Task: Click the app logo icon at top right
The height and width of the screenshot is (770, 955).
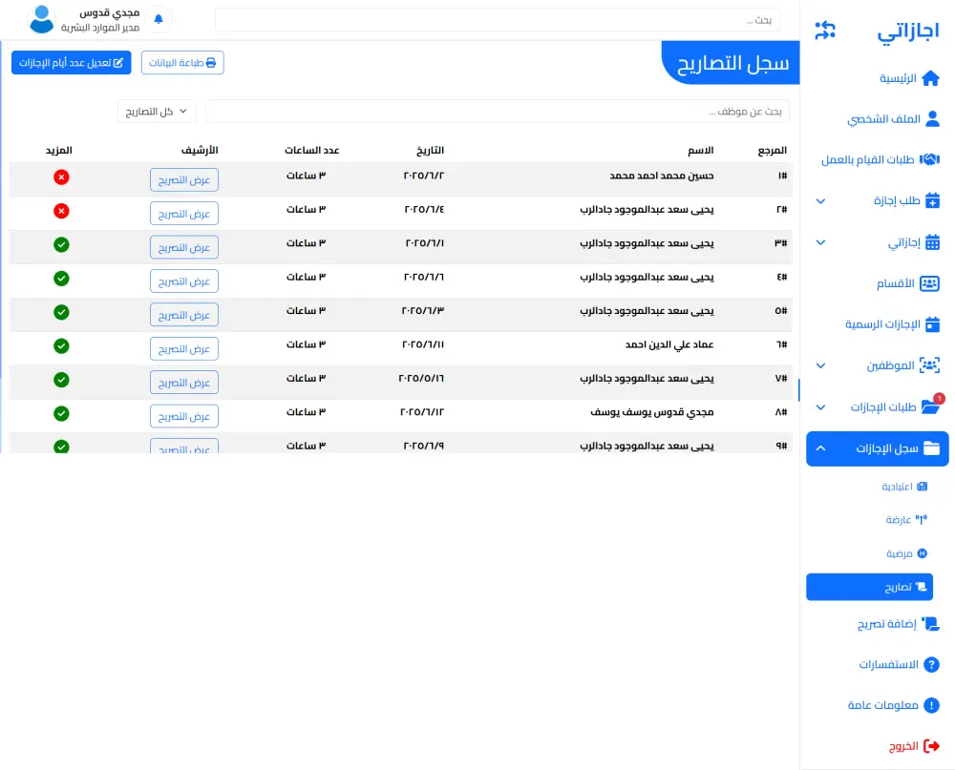Action: (x=823, y=29)
